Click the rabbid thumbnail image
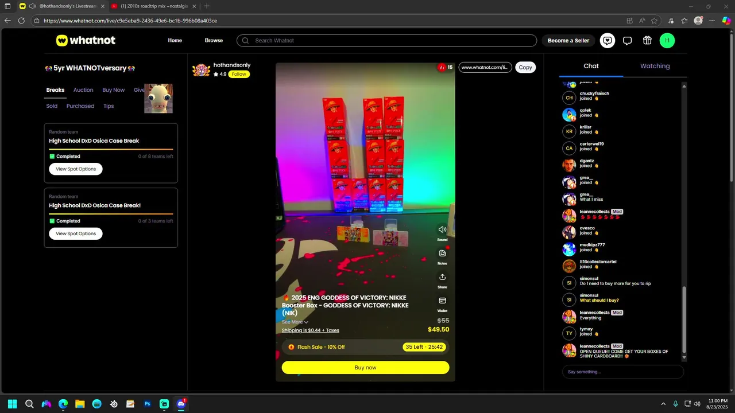 [x=158, y=99]
